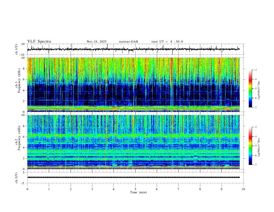Click the ch.2 spectrogram color bar

(x=250, y=146)
